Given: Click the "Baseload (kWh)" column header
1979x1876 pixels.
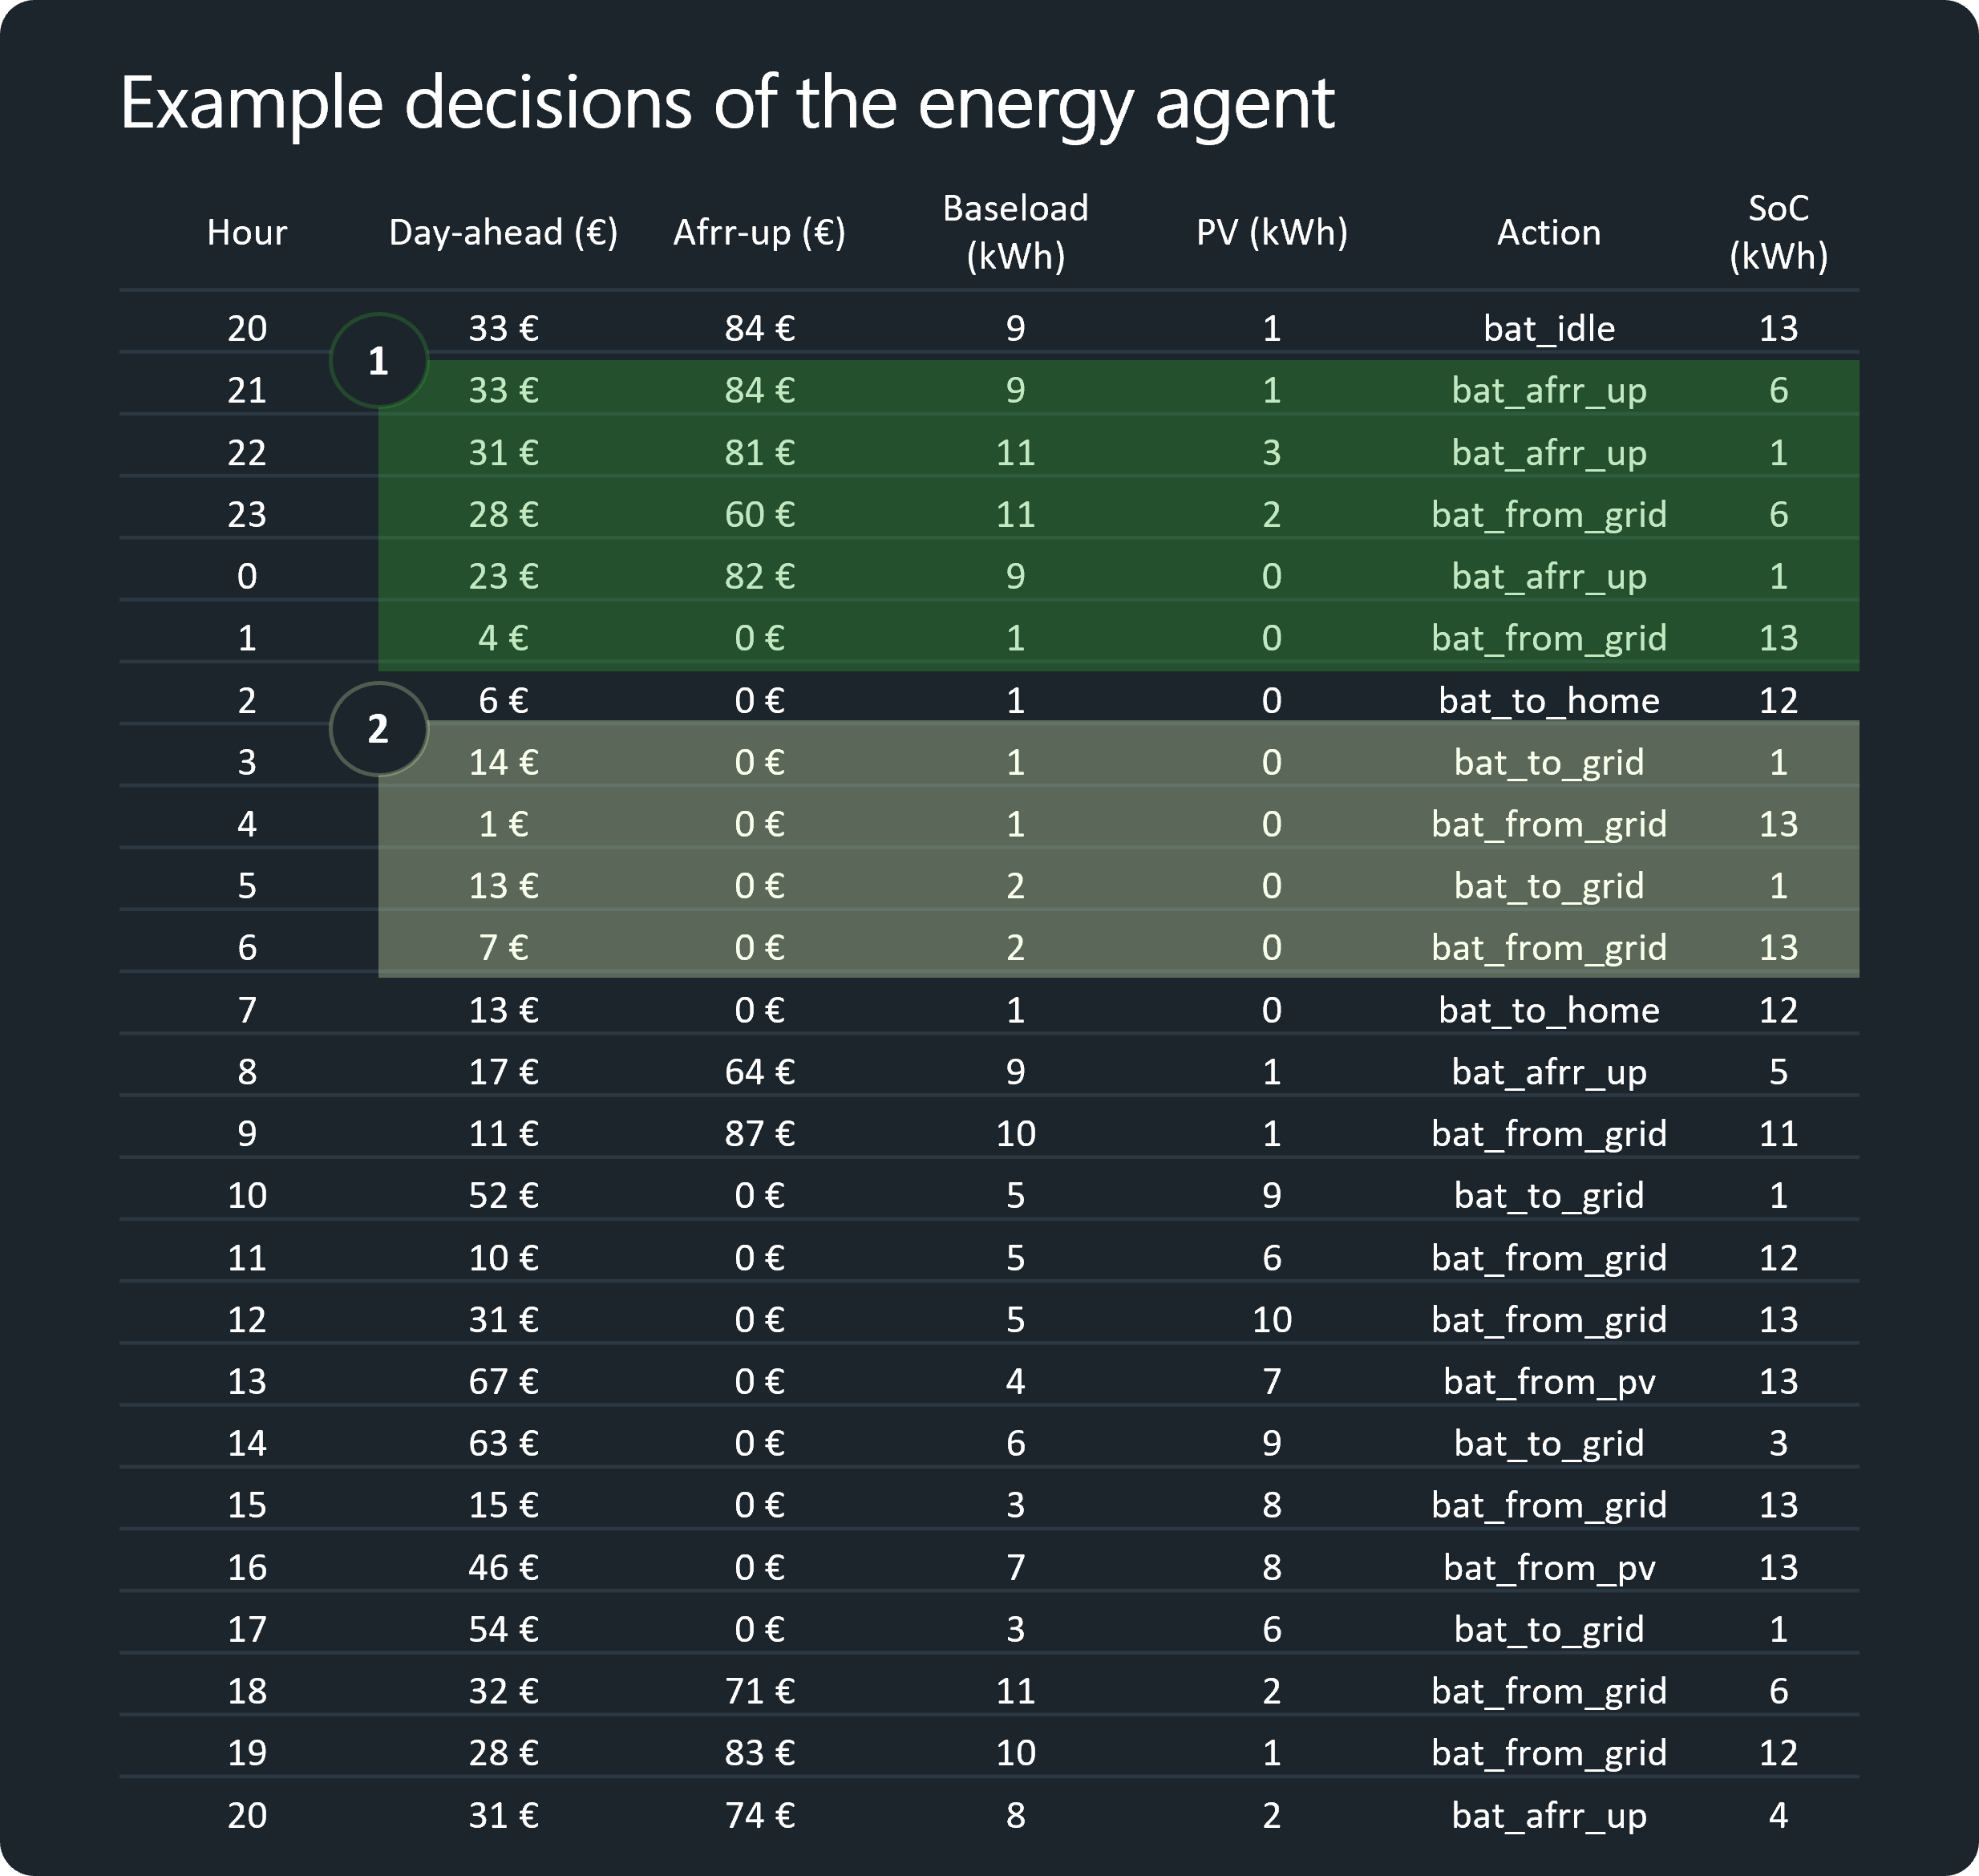Looking at the screenshot, I should [x=1015, y=232].
